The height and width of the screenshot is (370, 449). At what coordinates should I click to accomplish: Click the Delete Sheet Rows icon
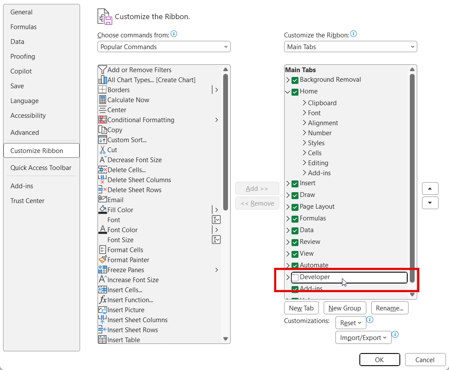[x=103, y=190]
